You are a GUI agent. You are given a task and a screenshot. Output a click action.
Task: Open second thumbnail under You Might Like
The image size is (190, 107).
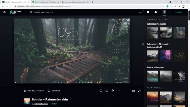click(x=166, y=97)
